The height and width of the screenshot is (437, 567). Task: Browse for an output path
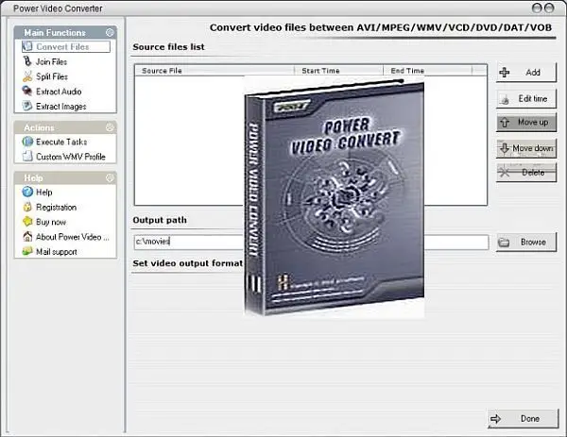coord(526,242)
